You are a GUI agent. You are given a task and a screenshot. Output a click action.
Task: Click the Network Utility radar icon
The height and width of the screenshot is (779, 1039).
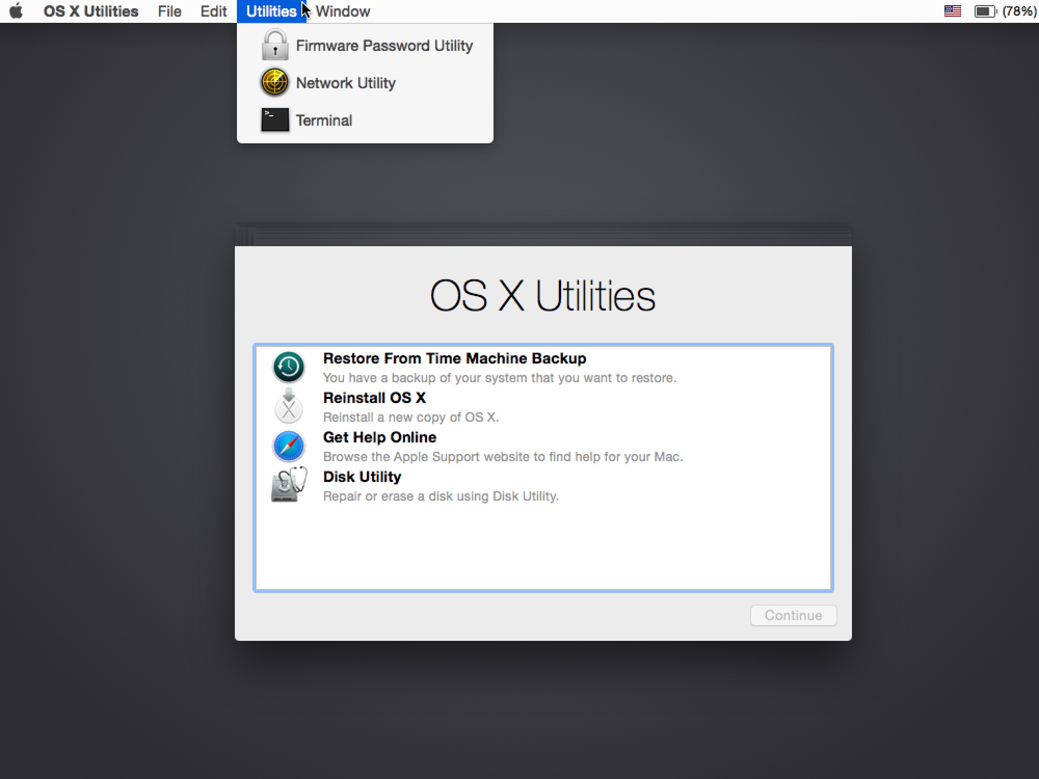pyautogui.click(x=275, y=83)
